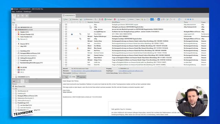Click the user icon in Diana Robert row
The height and width of the screenshot is (124, 220).
click(72, 34)
